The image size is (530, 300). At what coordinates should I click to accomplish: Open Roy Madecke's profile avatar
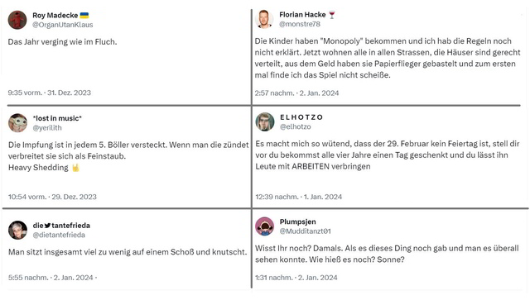coord(17,20)
